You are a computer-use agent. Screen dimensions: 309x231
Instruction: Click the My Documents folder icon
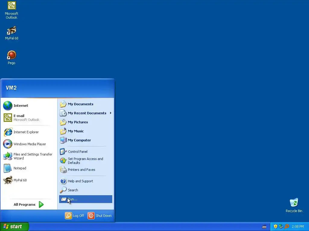point(63,104)
